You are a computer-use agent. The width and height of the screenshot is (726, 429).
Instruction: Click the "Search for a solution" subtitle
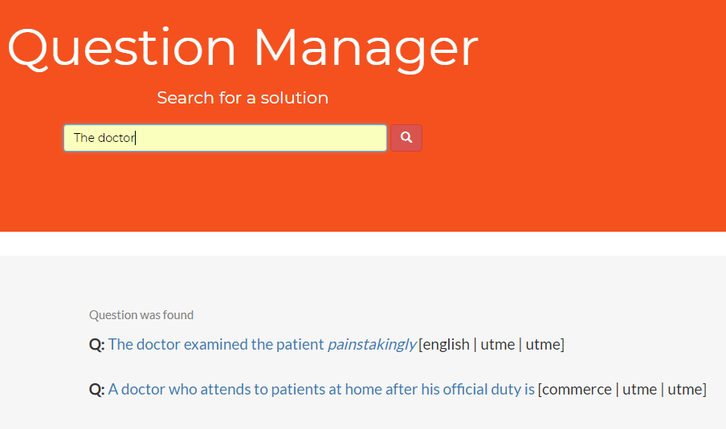click(x=243, y=98)
